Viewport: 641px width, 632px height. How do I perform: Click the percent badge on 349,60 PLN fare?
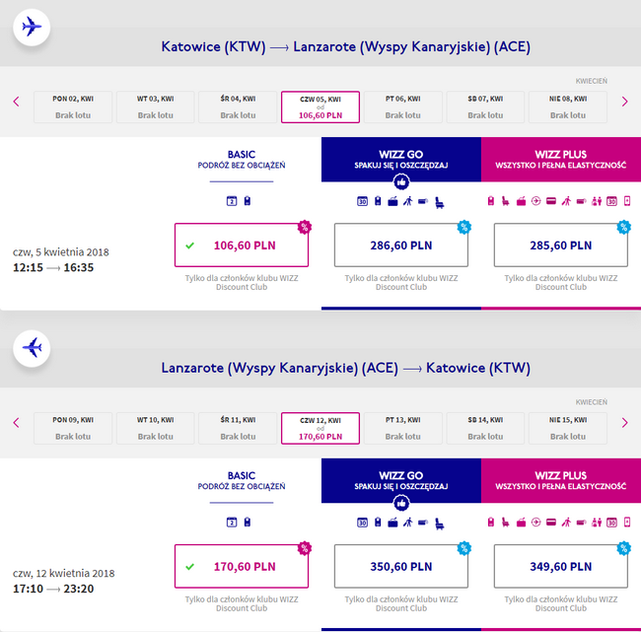pos(623,547)
